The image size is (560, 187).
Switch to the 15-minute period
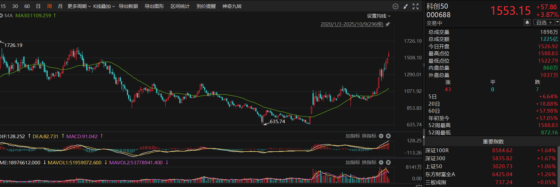(3, 6)
